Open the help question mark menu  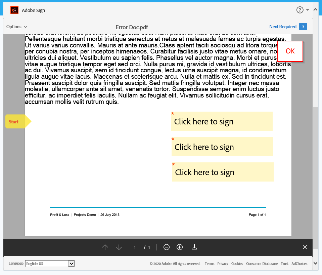pos(300,10)
